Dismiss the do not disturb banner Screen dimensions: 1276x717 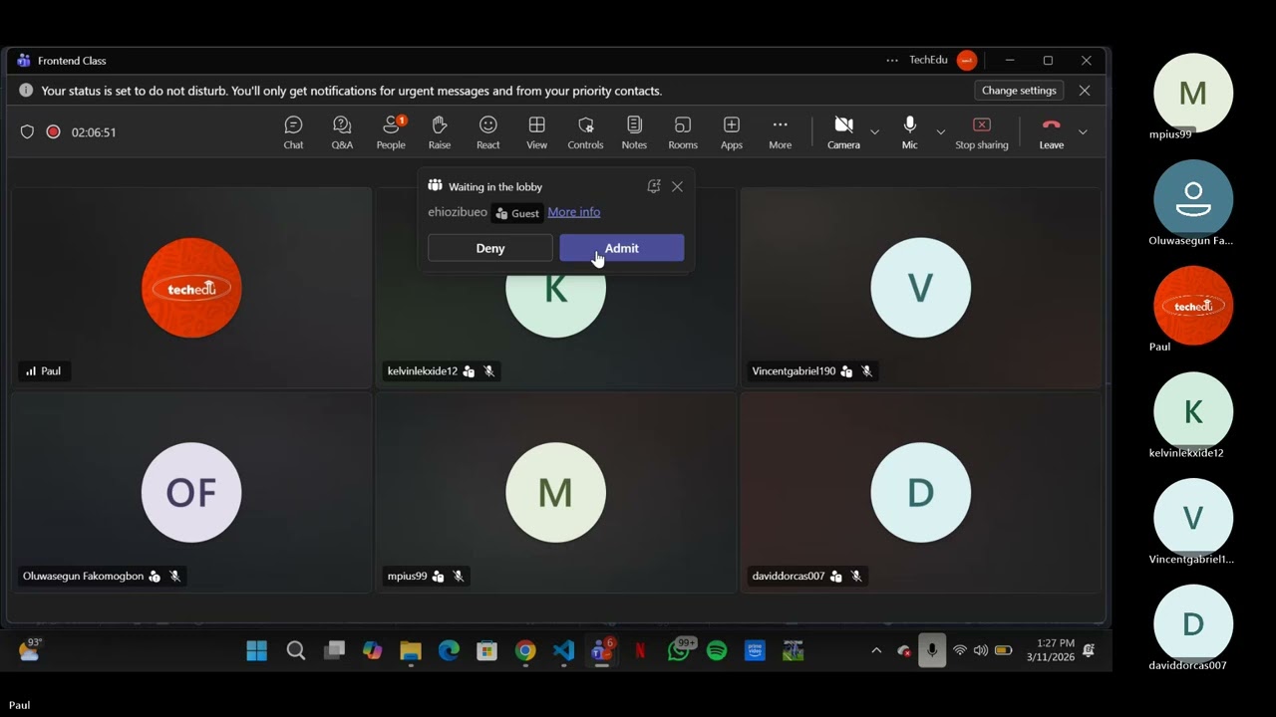pos(1085,91)
